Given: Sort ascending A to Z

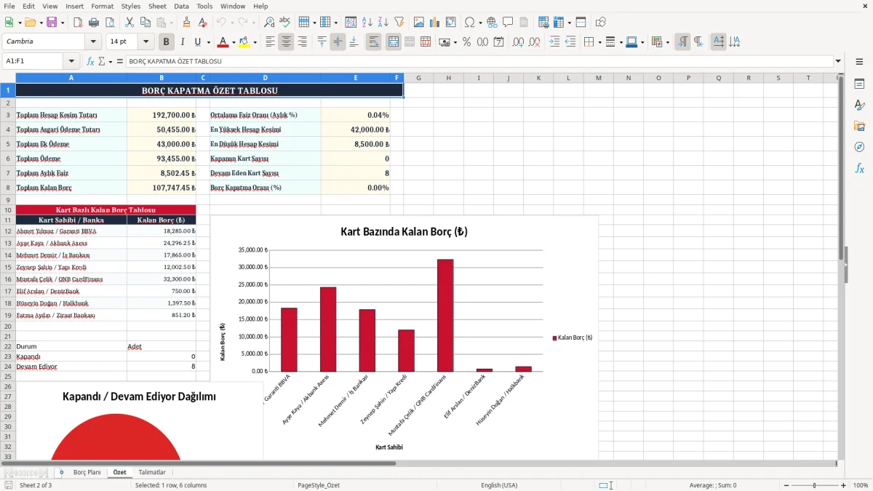Looking at the screenshot, I should (367, 23).
